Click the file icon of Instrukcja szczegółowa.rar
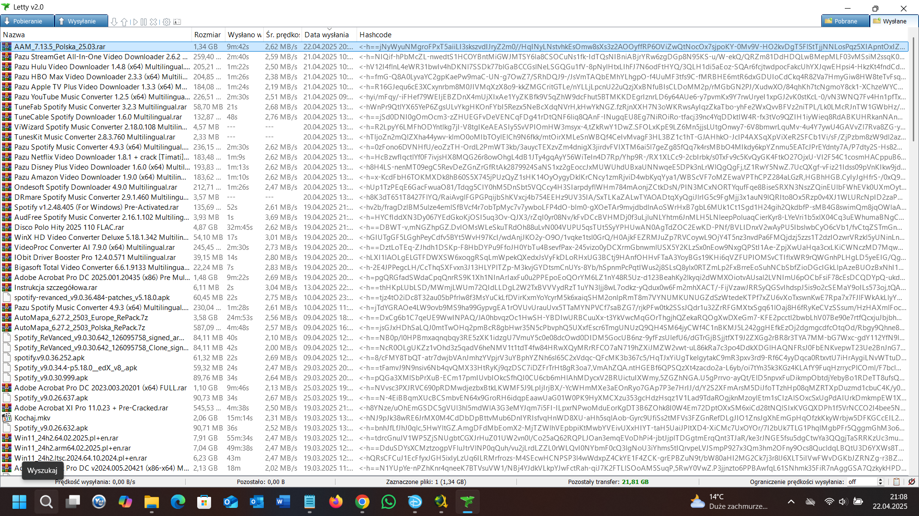Image resolution: width=919 pixels, height=516 pixels. [x=7, y=288]
